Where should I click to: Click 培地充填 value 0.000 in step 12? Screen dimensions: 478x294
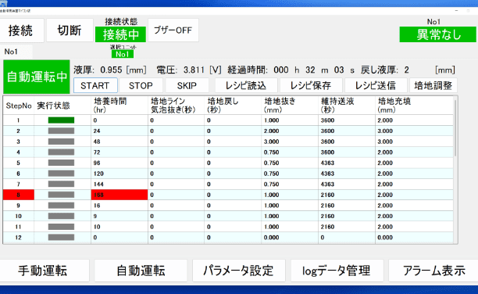(x=414, y=237)
